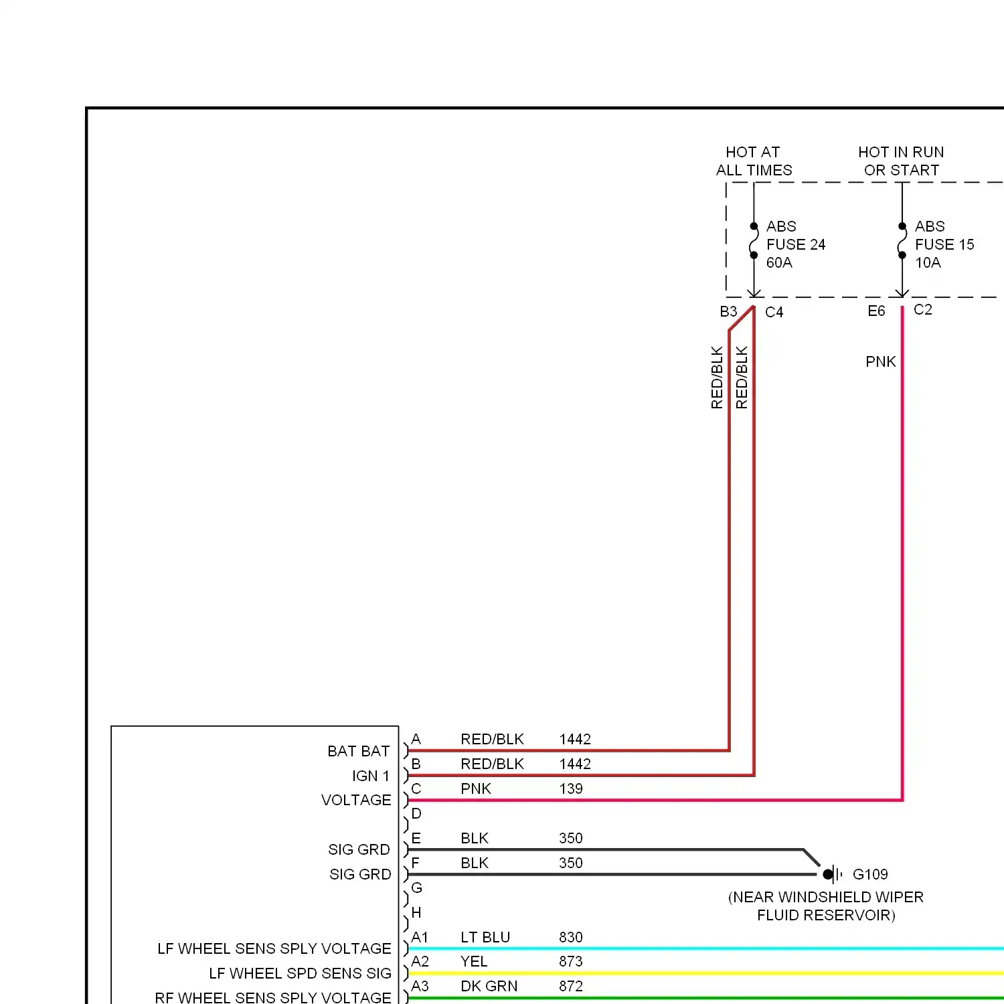Click circuit number 350 on pin E row

tap(571, 839)
